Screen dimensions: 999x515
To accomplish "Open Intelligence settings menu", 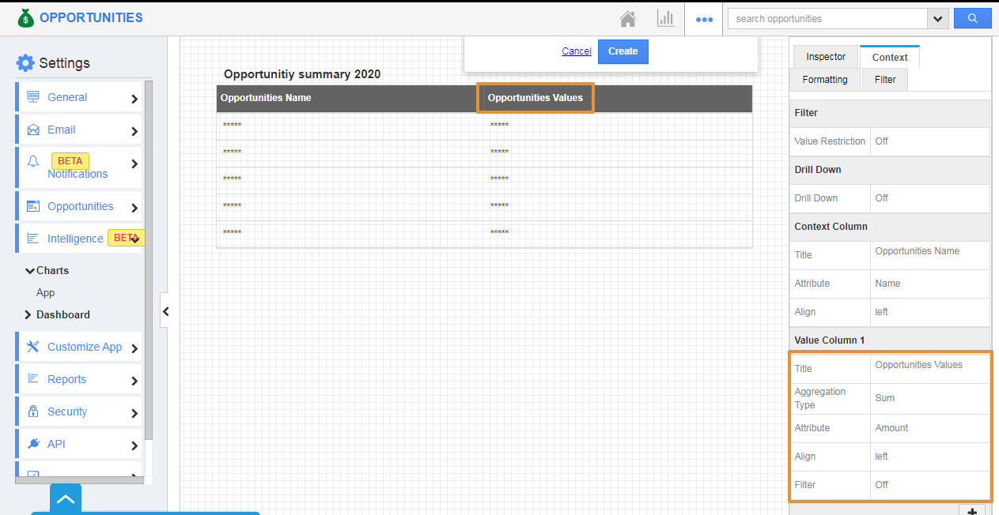I will click(78, 239).
